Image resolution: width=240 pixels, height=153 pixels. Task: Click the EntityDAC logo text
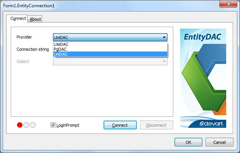(x=202, y=37)
